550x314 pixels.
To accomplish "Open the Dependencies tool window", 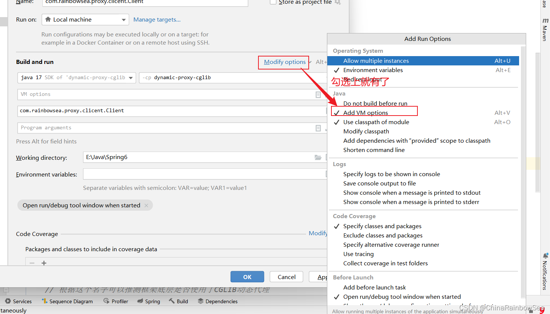I will [218, 301].
